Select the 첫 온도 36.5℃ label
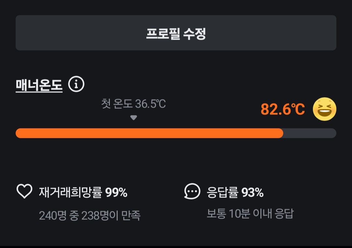Image resolution: width=352 pixels, height=248 pixels. 134,104
